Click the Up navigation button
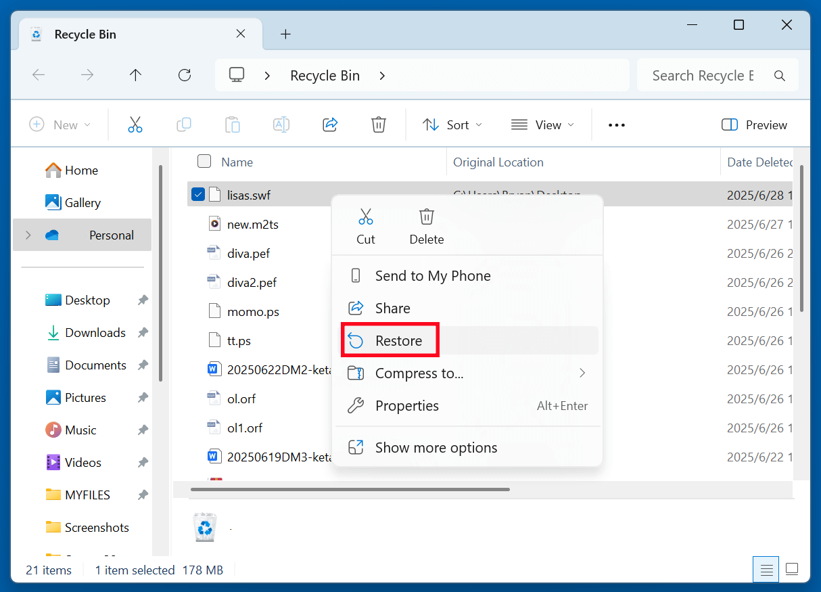821x592 pixels. coord(135,75)
